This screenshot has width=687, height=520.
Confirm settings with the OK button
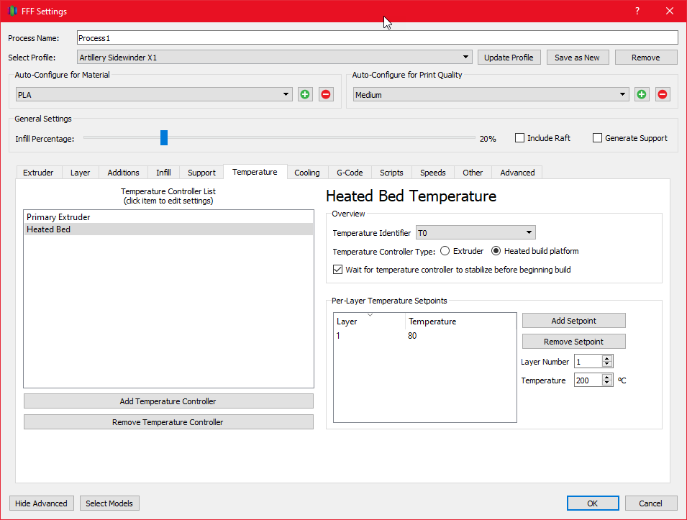[x=592, y=503]
